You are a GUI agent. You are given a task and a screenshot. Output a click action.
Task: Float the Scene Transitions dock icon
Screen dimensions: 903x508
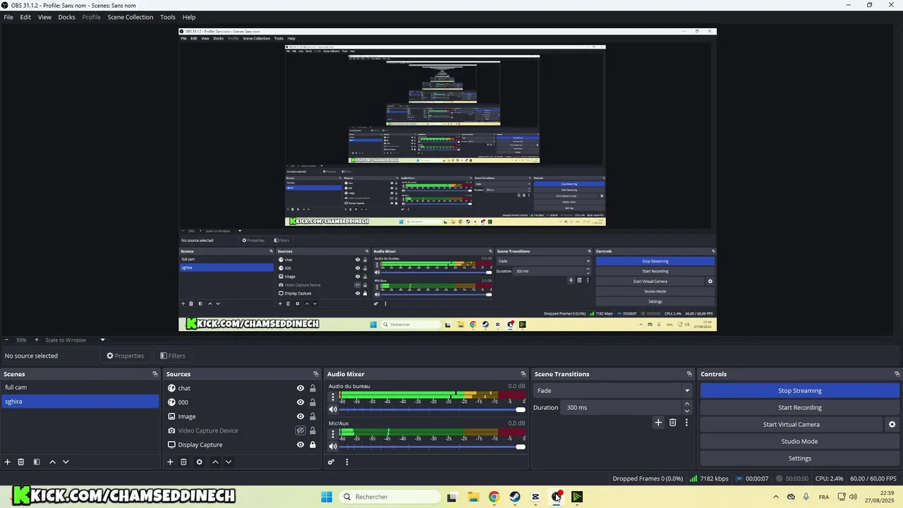[x=689, y=374]
